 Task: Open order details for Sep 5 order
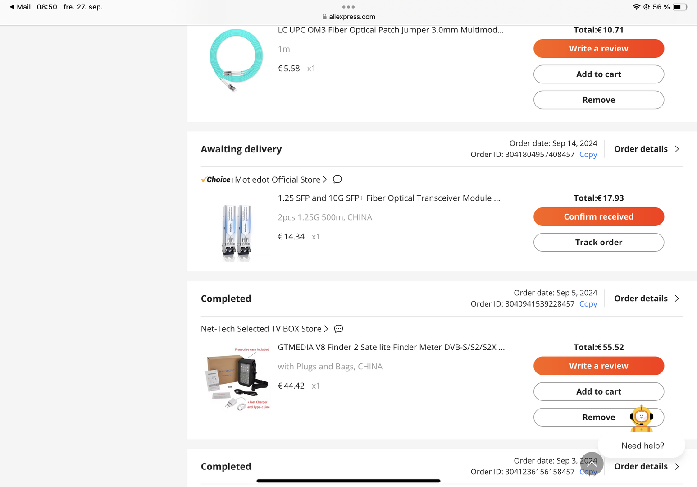(x=646, y=299)
